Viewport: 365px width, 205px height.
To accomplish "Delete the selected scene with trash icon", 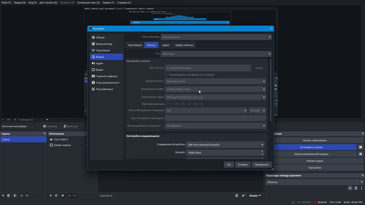I will coord(9,196).
